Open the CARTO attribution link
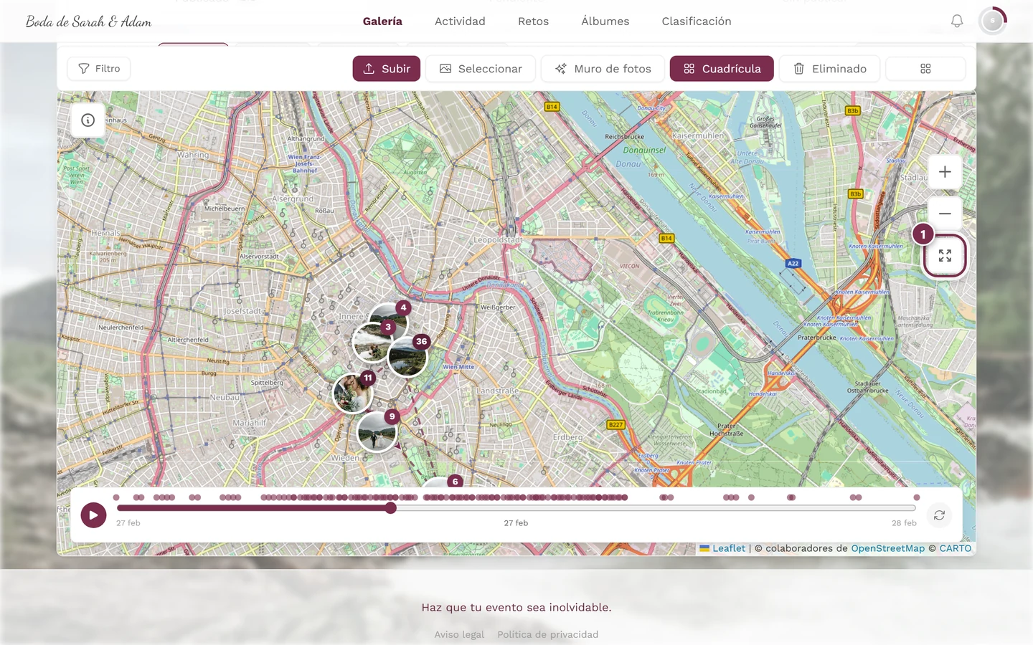This screenshot has width=1033, height=645. [956, 548]
